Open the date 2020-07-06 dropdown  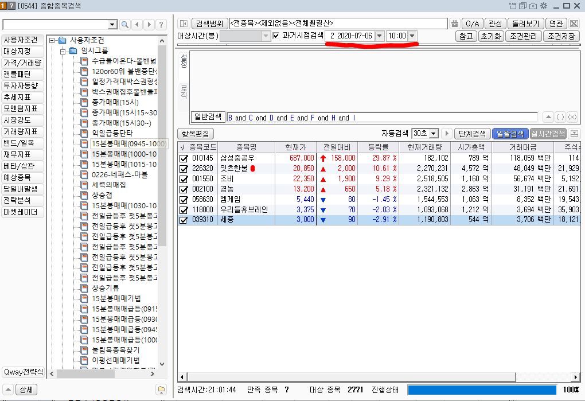[380, 36]
